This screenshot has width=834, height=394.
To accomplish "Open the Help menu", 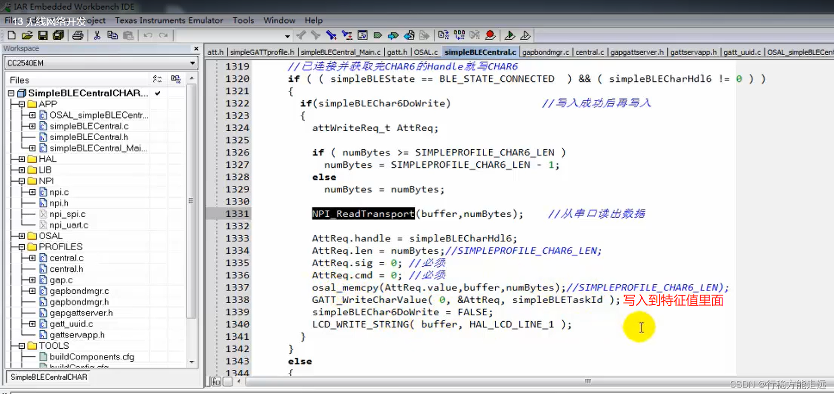I will (x=314, y=20).
